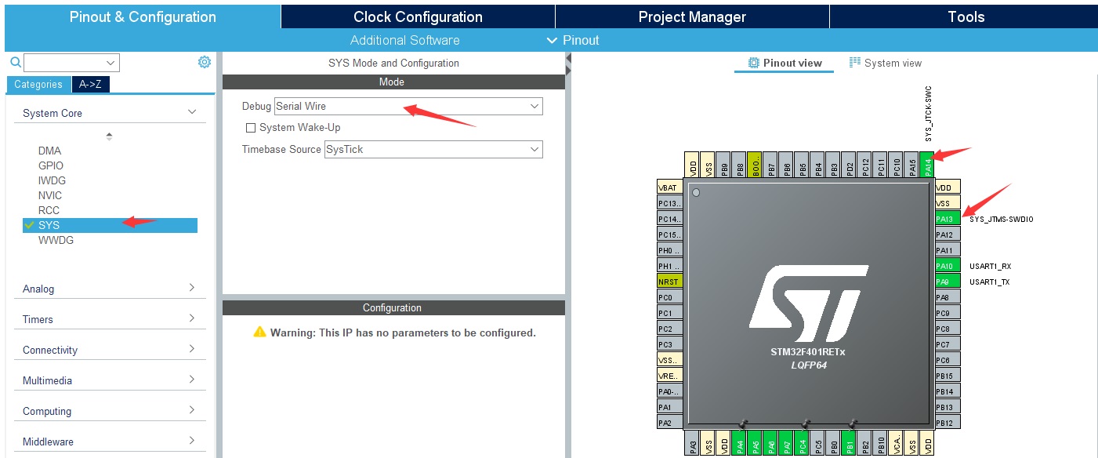Open the peripheral search combo box

pyautogui.click(x=71, y=63)
